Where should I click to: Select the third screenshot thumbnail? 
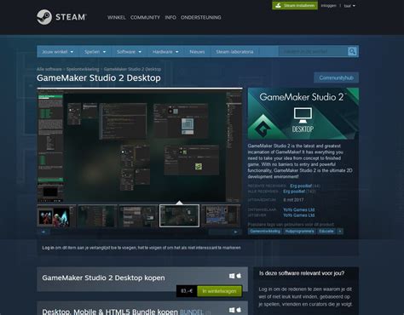point(138,216)
